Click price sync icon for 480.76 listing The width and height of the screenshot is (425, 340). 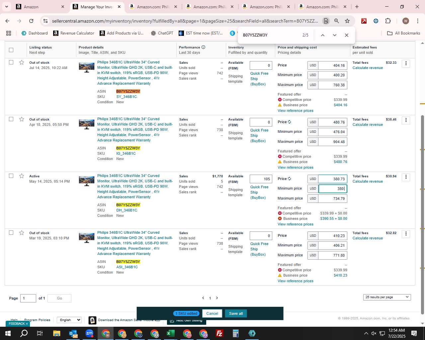click(x=290, y=122)
